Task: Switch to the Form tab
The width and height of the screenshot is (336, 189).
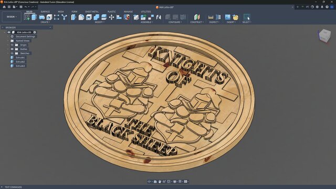Action: point(75,12)
